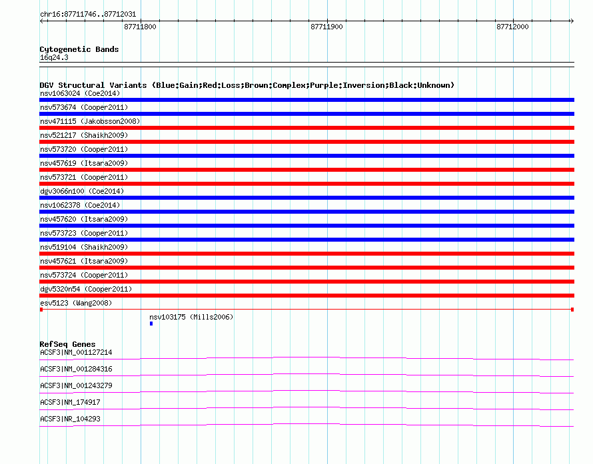
Task: Open the nsv471115 (Jakobsson2008) variant label
Action: tap(90, 121)
